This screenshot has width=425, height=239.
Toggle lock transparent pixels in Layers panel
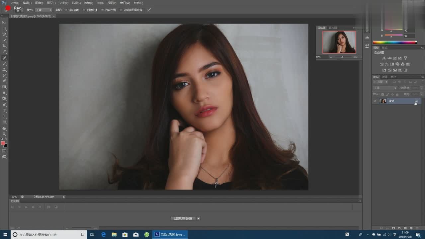pos(383,94)
